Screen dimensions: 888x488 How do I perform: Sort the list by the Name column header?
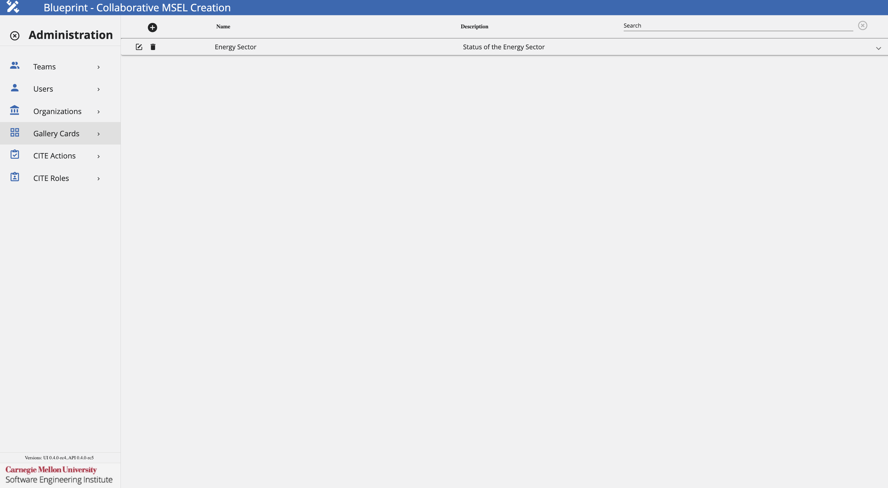point(223,26)
